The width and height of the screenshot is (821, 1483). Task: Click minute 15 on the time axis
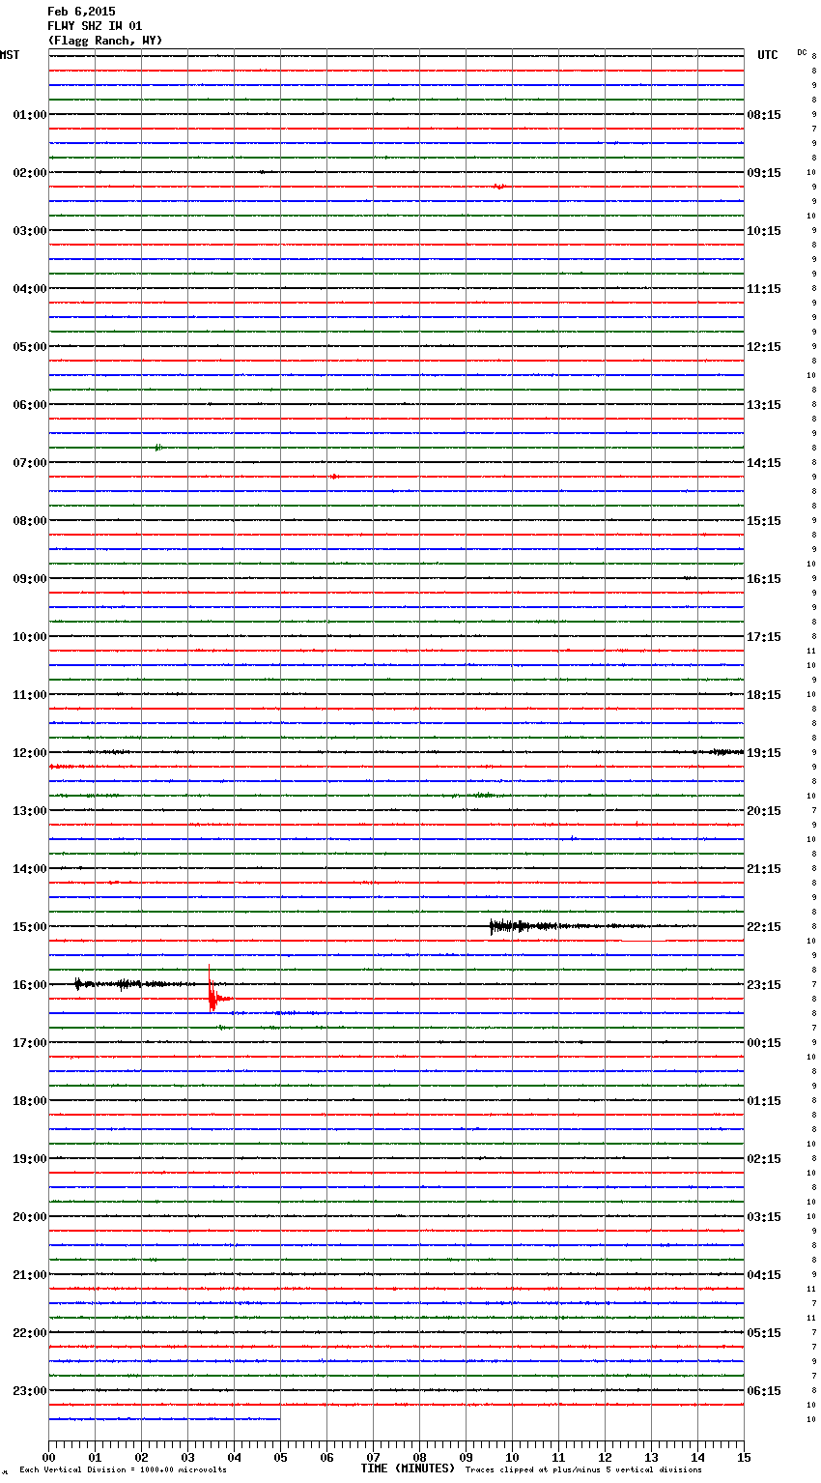click(x=744, y=1457)
